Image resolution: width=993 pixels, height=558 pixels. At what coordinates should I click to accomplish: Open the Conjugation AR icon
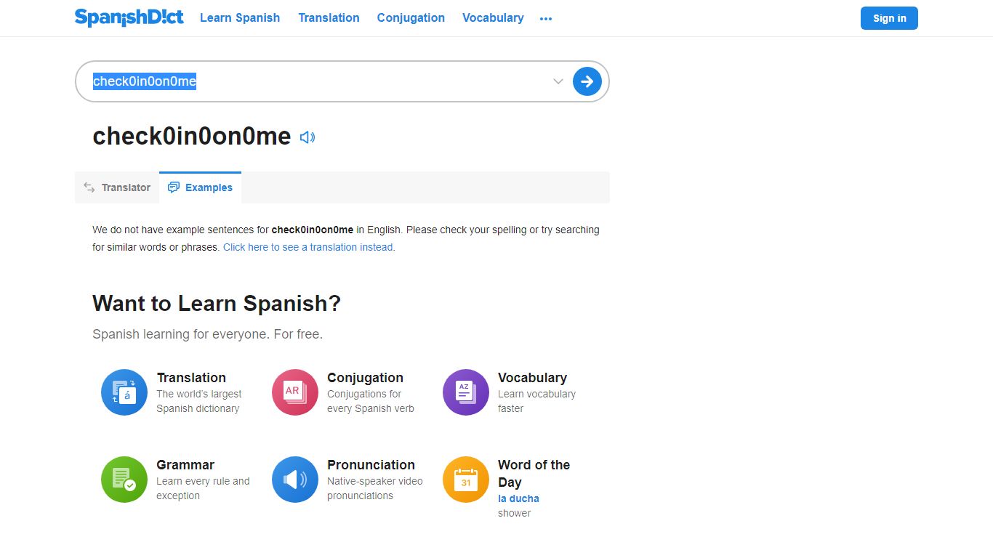pos(295,392)
